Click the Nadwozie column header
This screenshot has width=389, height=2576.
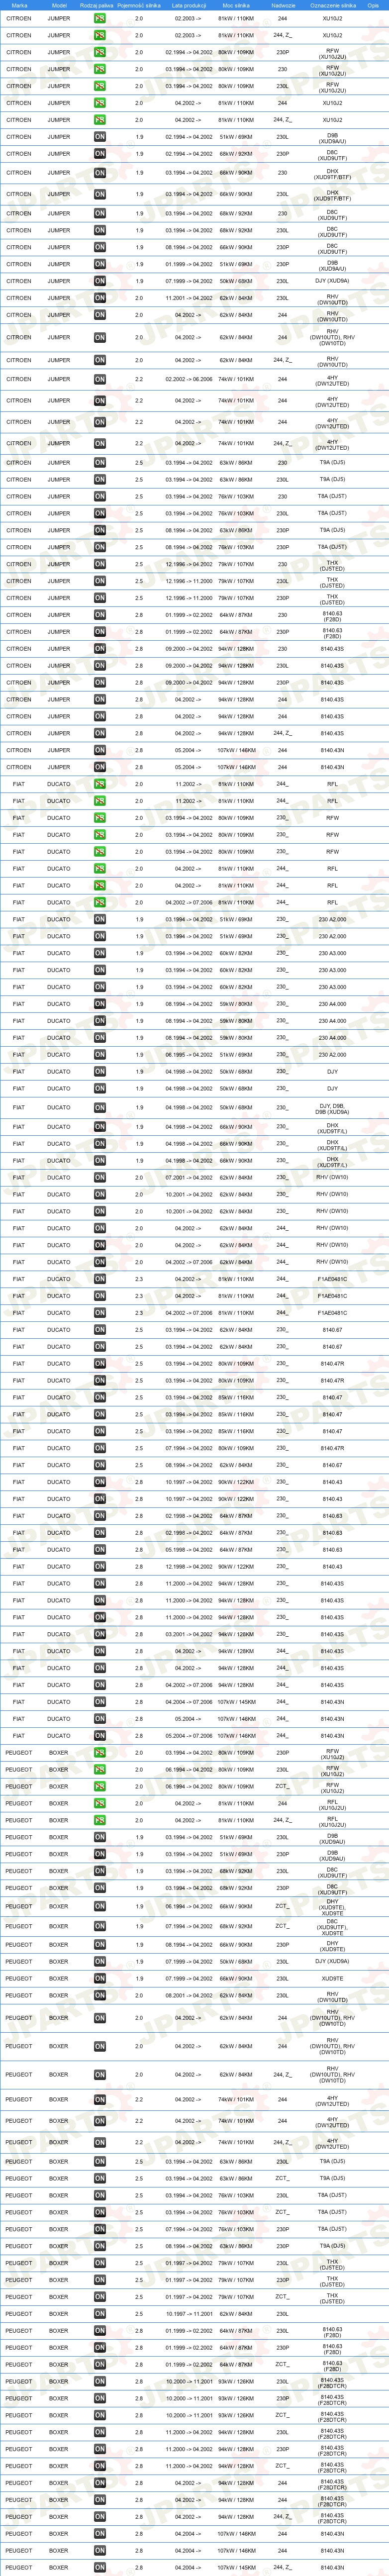(x=283, y=5)
